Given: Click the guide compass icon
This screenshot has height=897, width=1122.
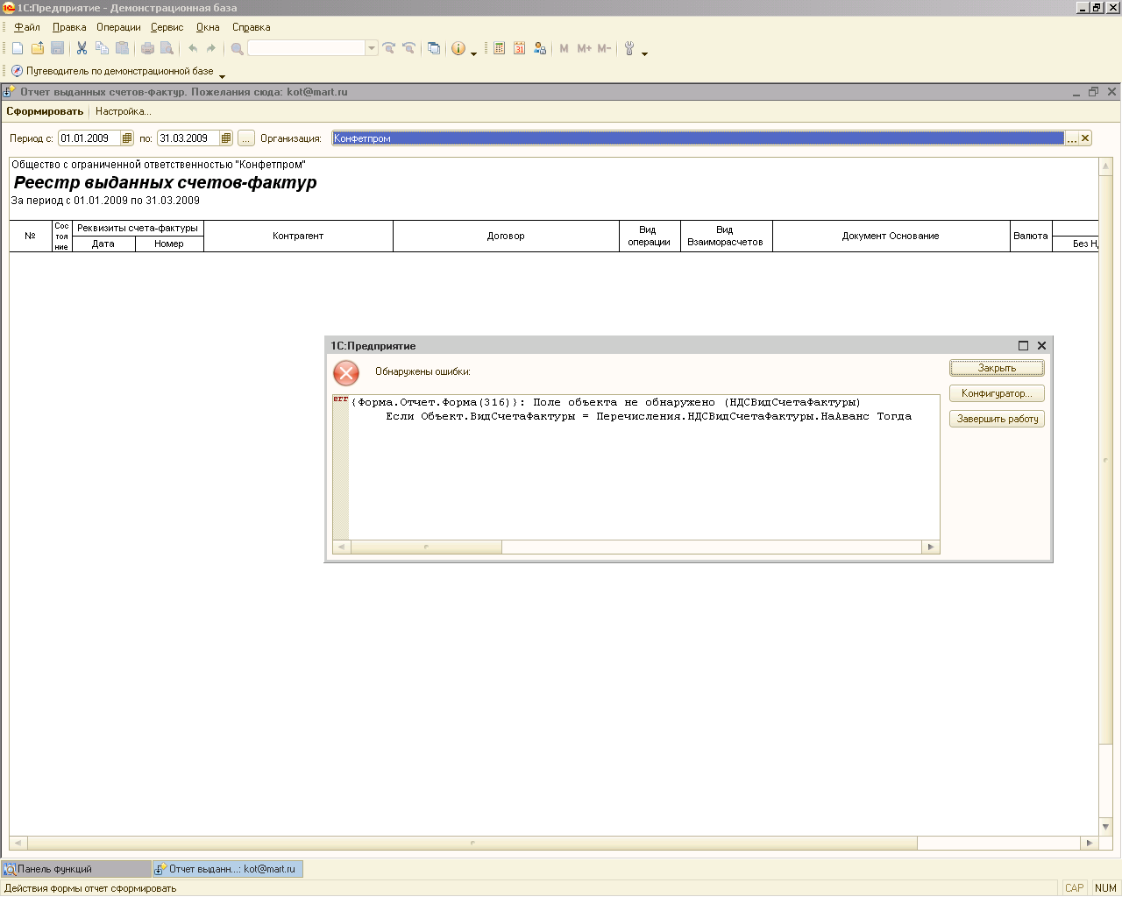Looking at the screenshot, I should coord(17,71).
